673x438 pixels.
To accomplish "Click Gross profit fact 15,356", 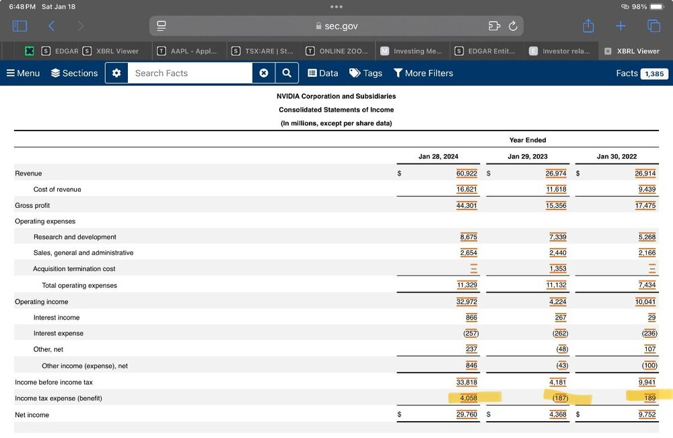I will (556, 205).
